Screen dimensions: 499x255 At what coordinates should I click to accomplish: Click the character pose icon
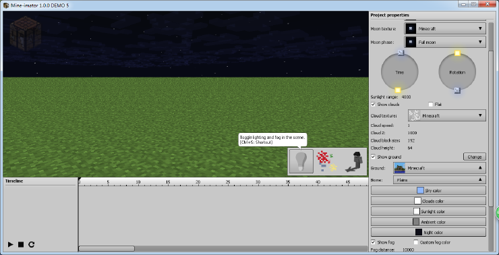[x=354, y=162]
